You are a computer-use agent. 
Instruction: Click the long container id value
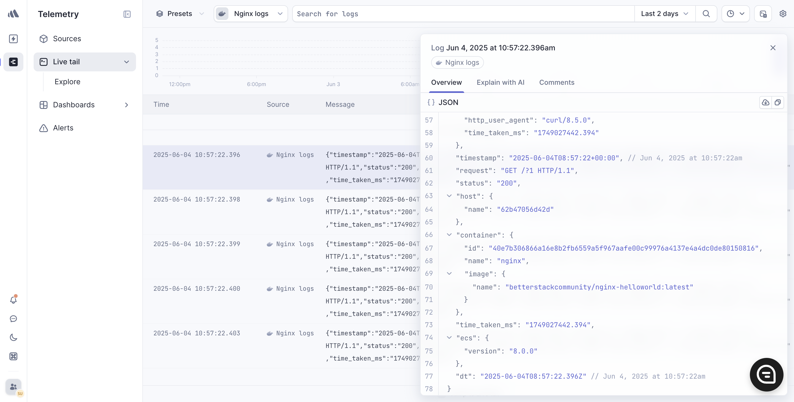(623, 248)
